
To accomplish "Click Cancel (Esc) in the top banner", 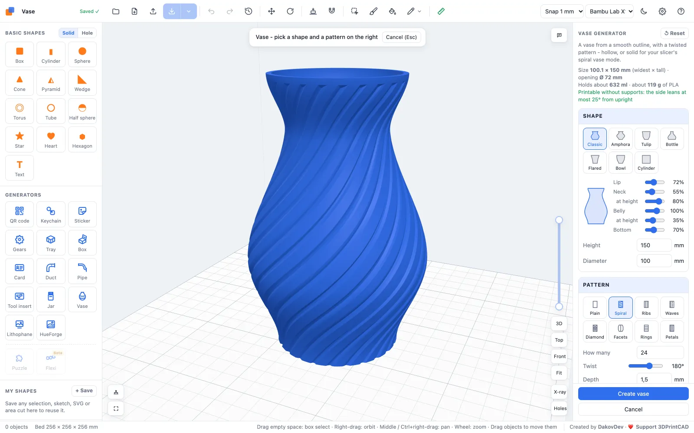I will [x=401, y=37].
